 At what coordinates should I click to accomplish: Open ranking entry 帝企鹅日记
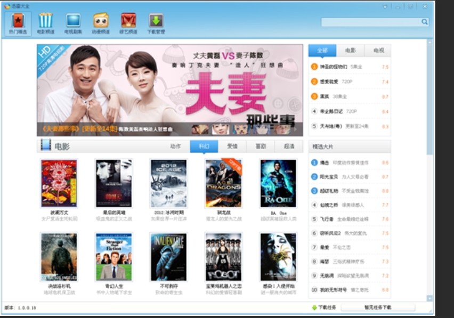(350, 111)
